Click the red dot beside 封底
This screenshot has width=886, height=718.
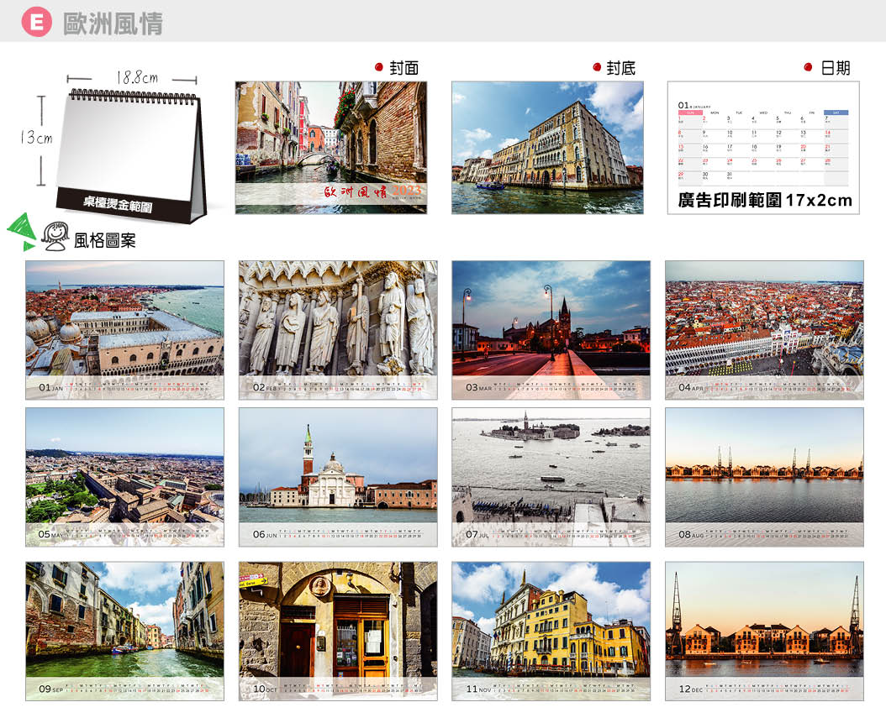tap(597, 67)
